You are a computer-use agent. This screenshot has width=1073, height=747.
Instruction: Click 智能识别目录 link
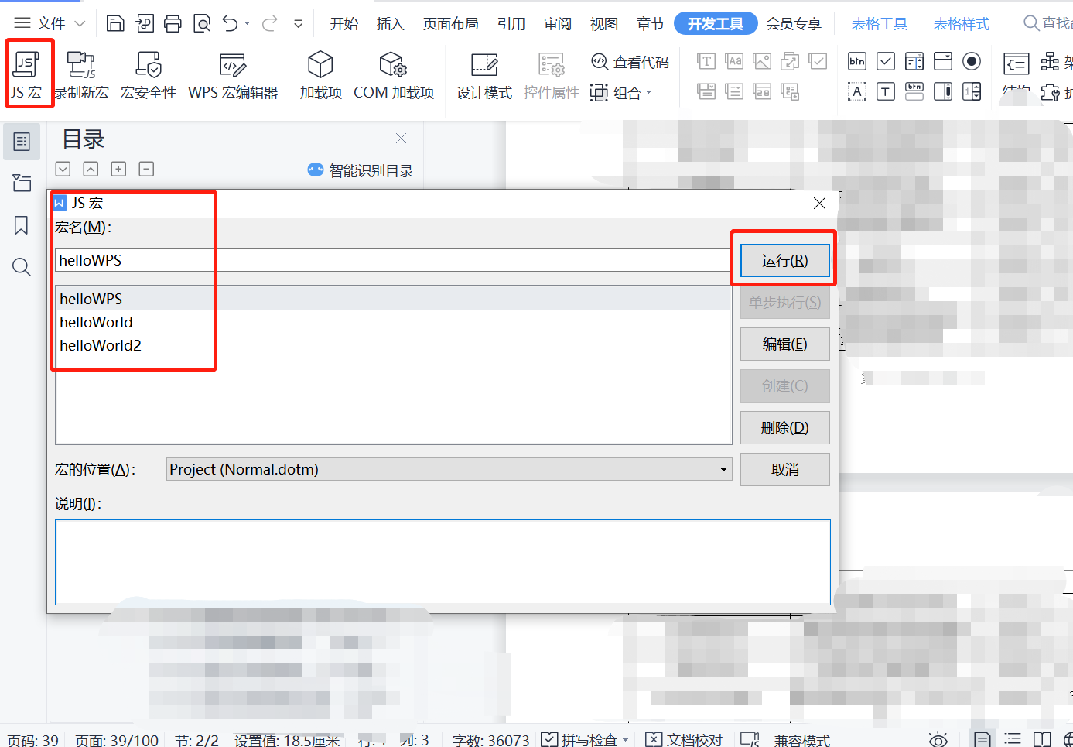coord(361,170)
